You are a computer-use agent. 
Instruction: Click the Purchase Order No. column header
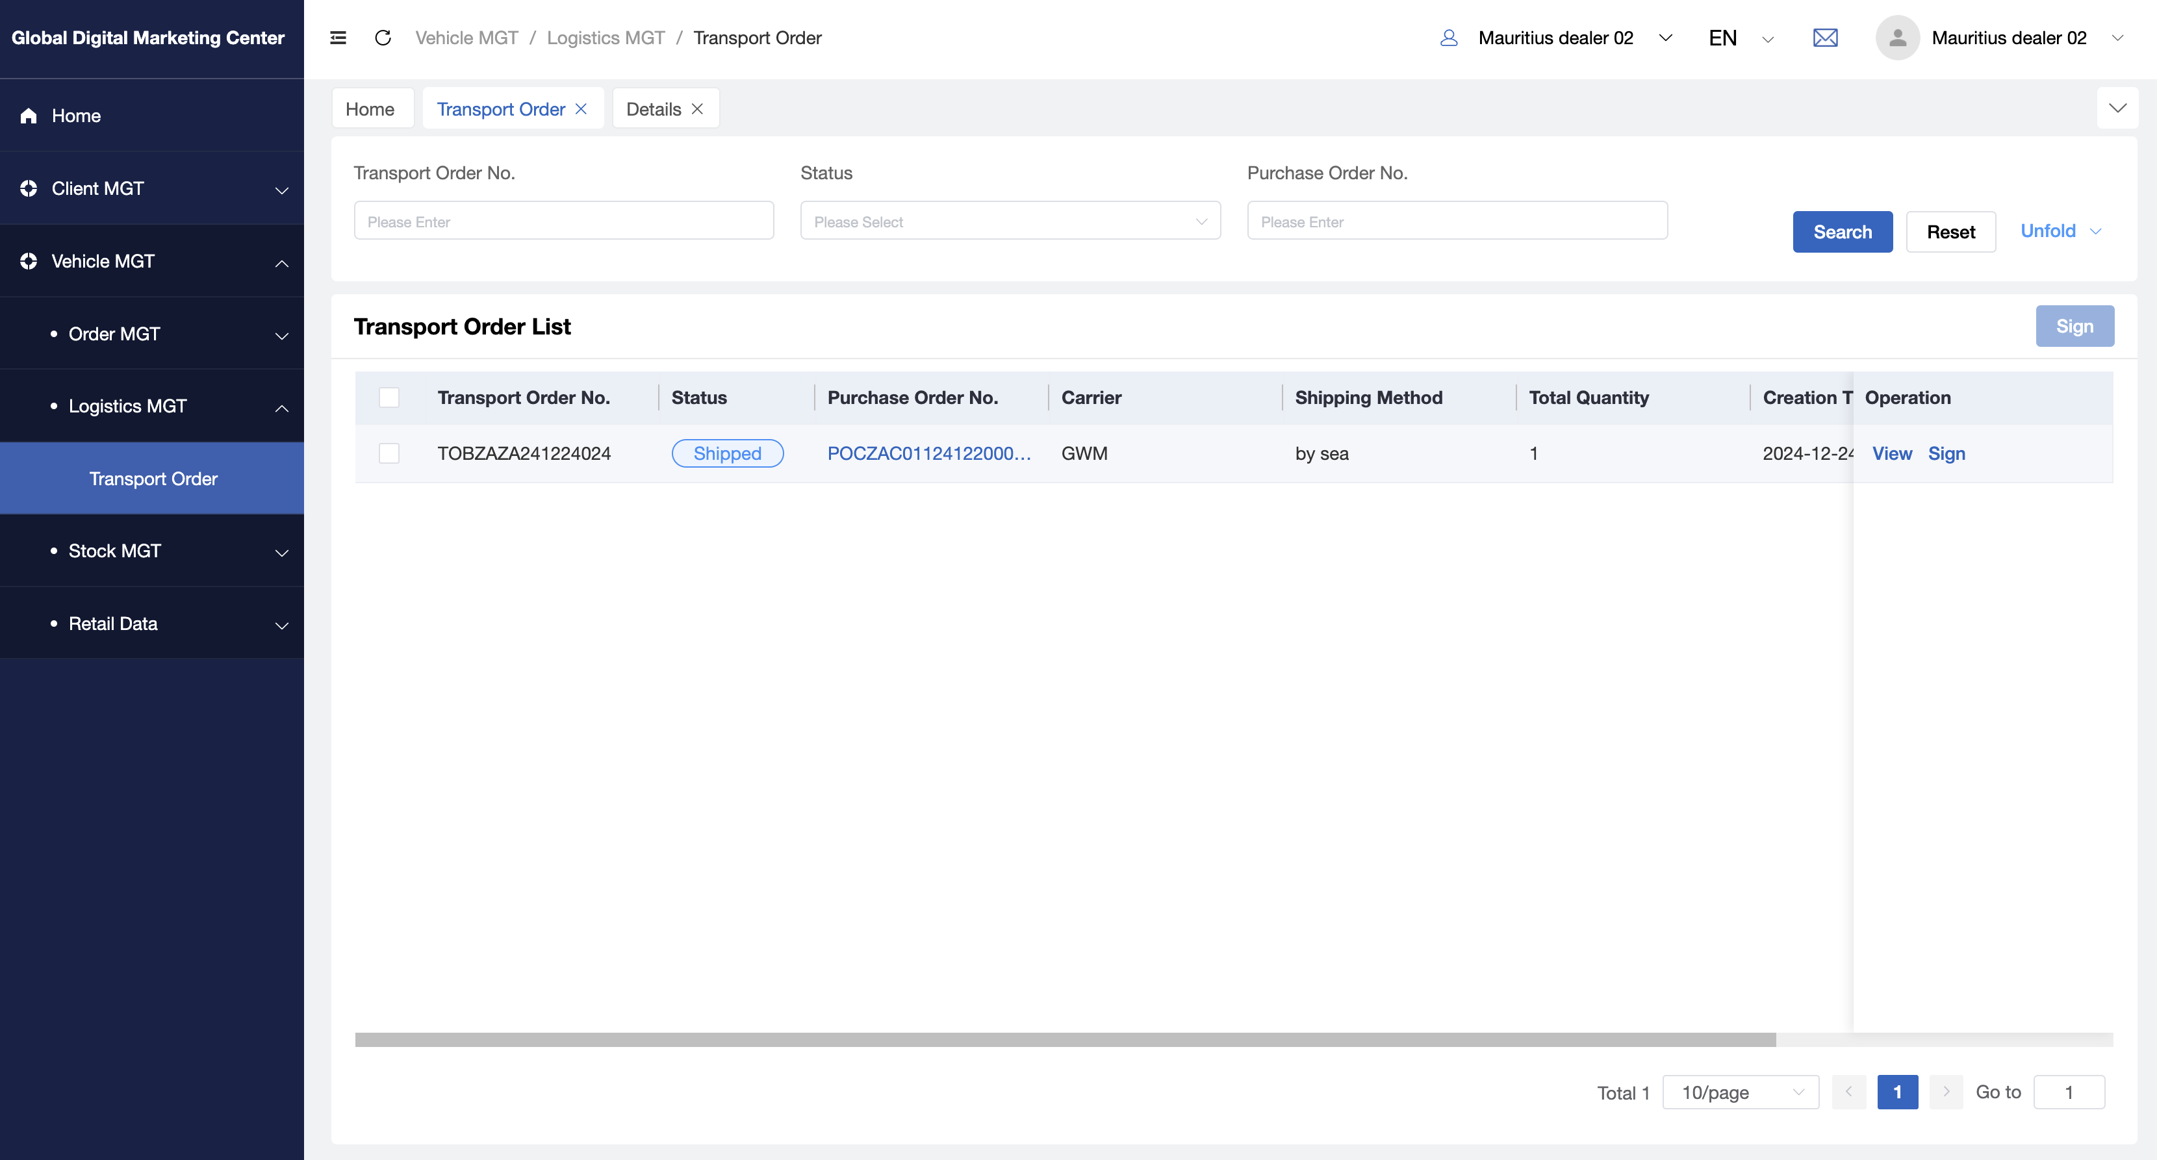point(913,397)
